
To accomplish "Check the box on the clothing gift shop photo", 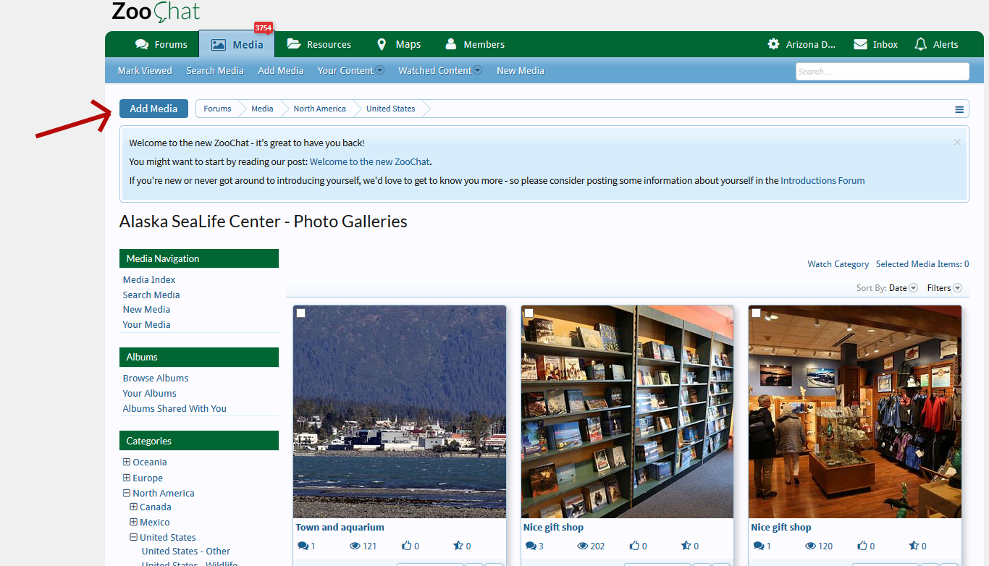I will 756,313.
